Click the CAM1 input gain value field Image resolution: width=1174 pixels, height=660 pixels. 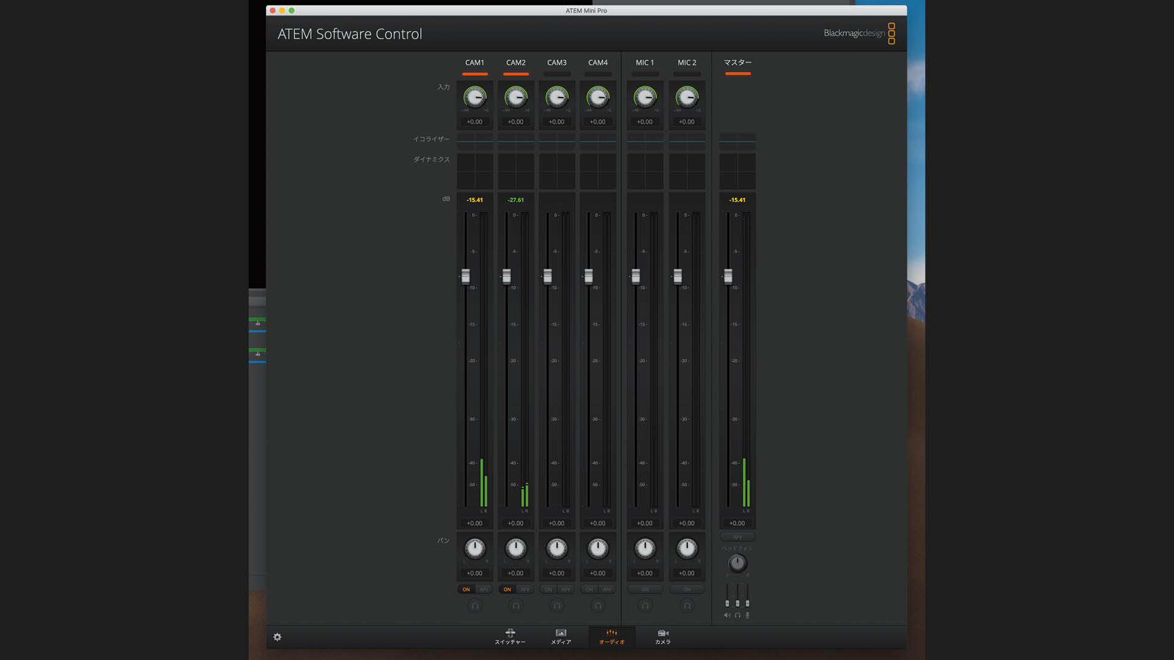click(x=474, y=122)
